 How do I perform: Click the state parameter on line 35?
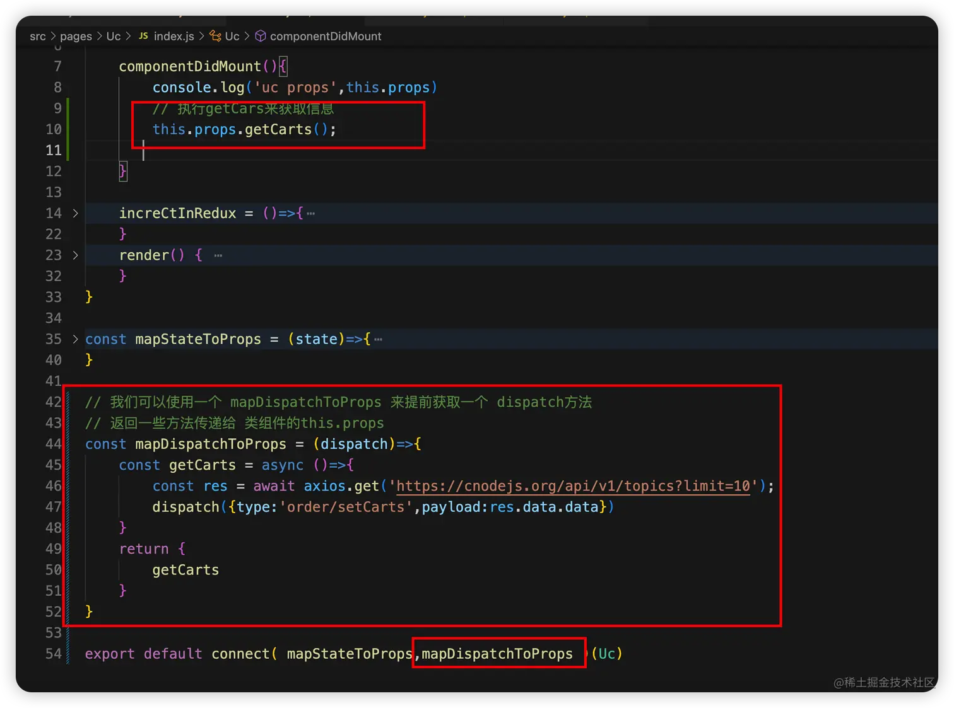click(x=316, y=339)
